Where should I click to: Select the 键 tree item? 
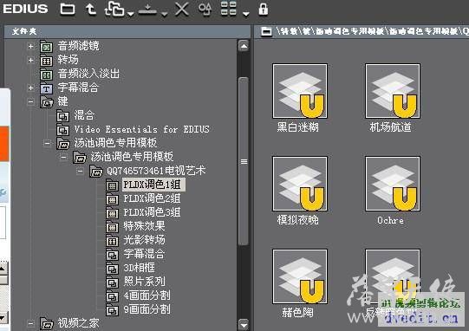tap(62, 101)
